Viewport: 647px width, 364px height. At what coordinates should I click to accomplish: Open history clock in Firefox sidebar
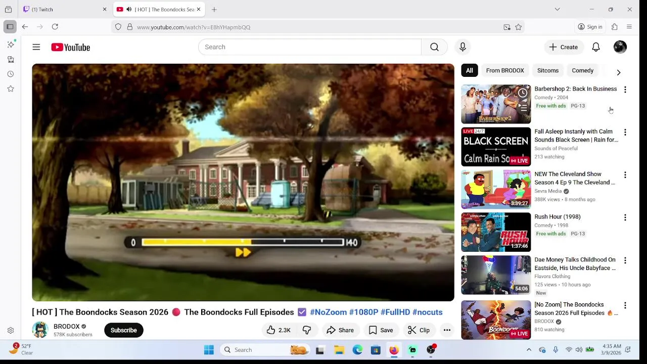(x=11, y=74)
